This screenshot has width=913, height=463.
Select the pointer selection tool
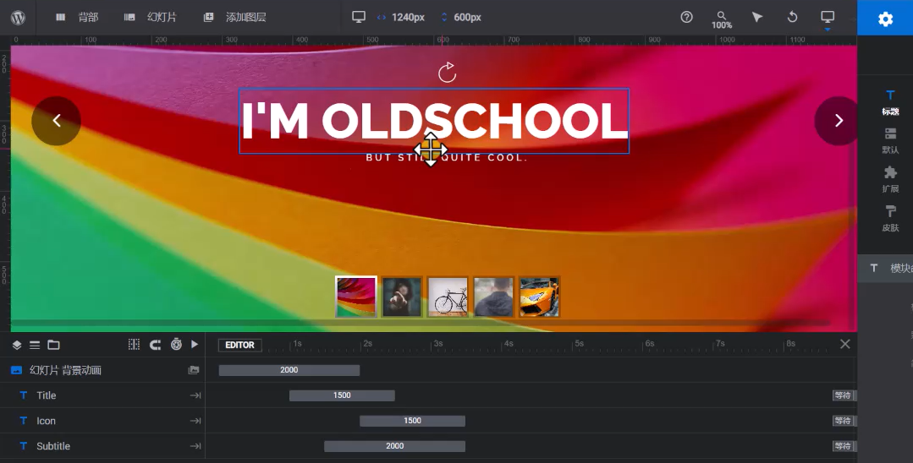(x=756, y=17)
